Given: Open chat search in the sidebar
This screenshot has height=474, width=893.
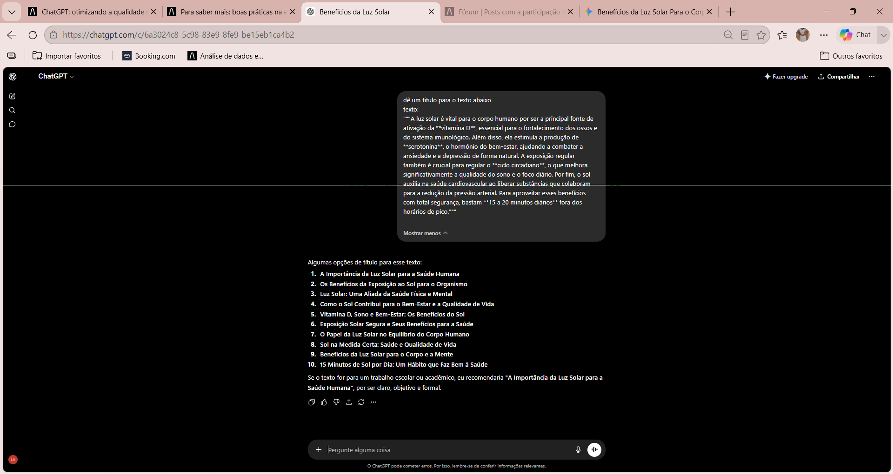Looking at the screenshot, I should click(13, 110).
